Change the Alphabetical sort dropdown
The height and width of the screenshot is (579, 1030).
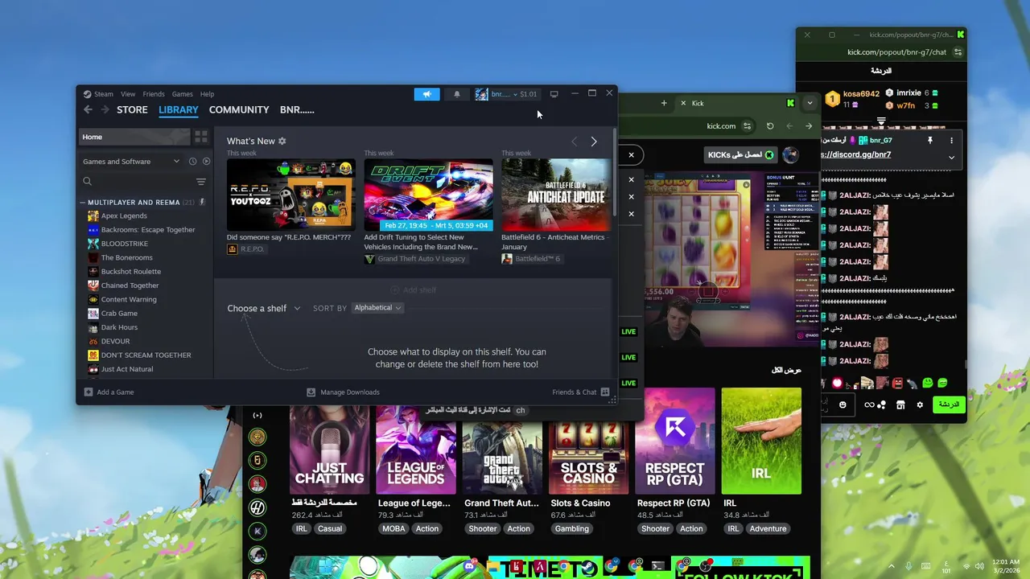pyautogui.click(x=377, y=308)
